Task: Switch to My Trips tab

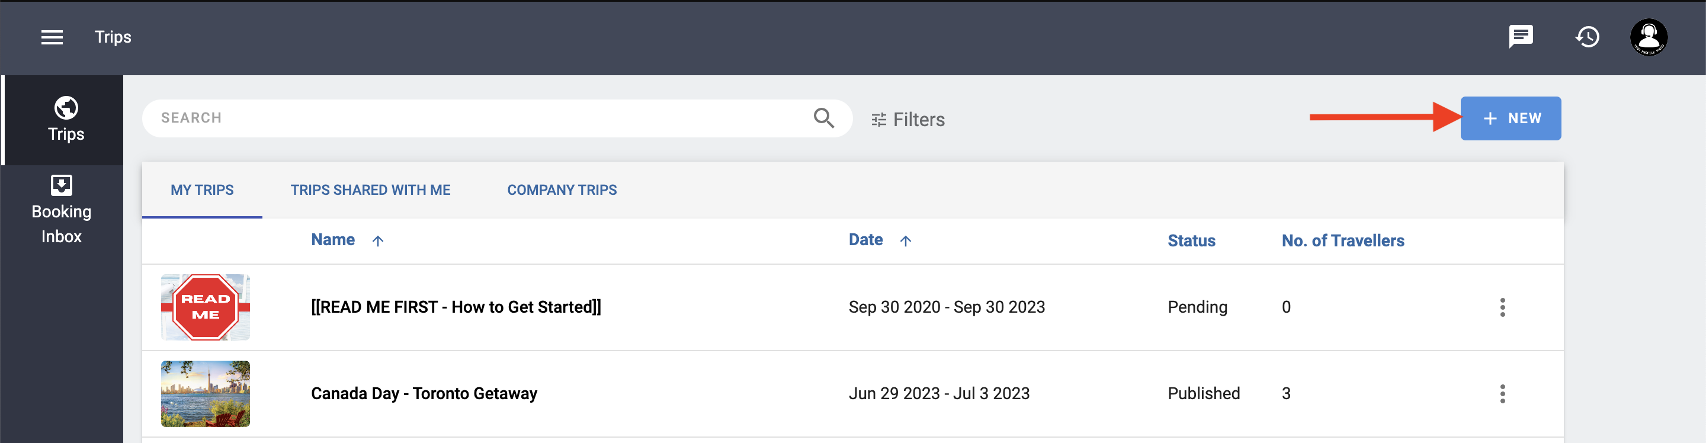Action: [202, 190]
